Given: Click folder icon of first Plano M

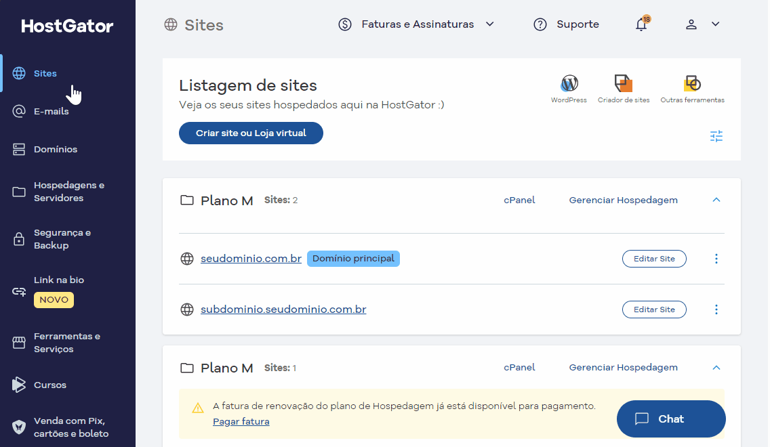Looking at the screenshot, I should (186, 200).
